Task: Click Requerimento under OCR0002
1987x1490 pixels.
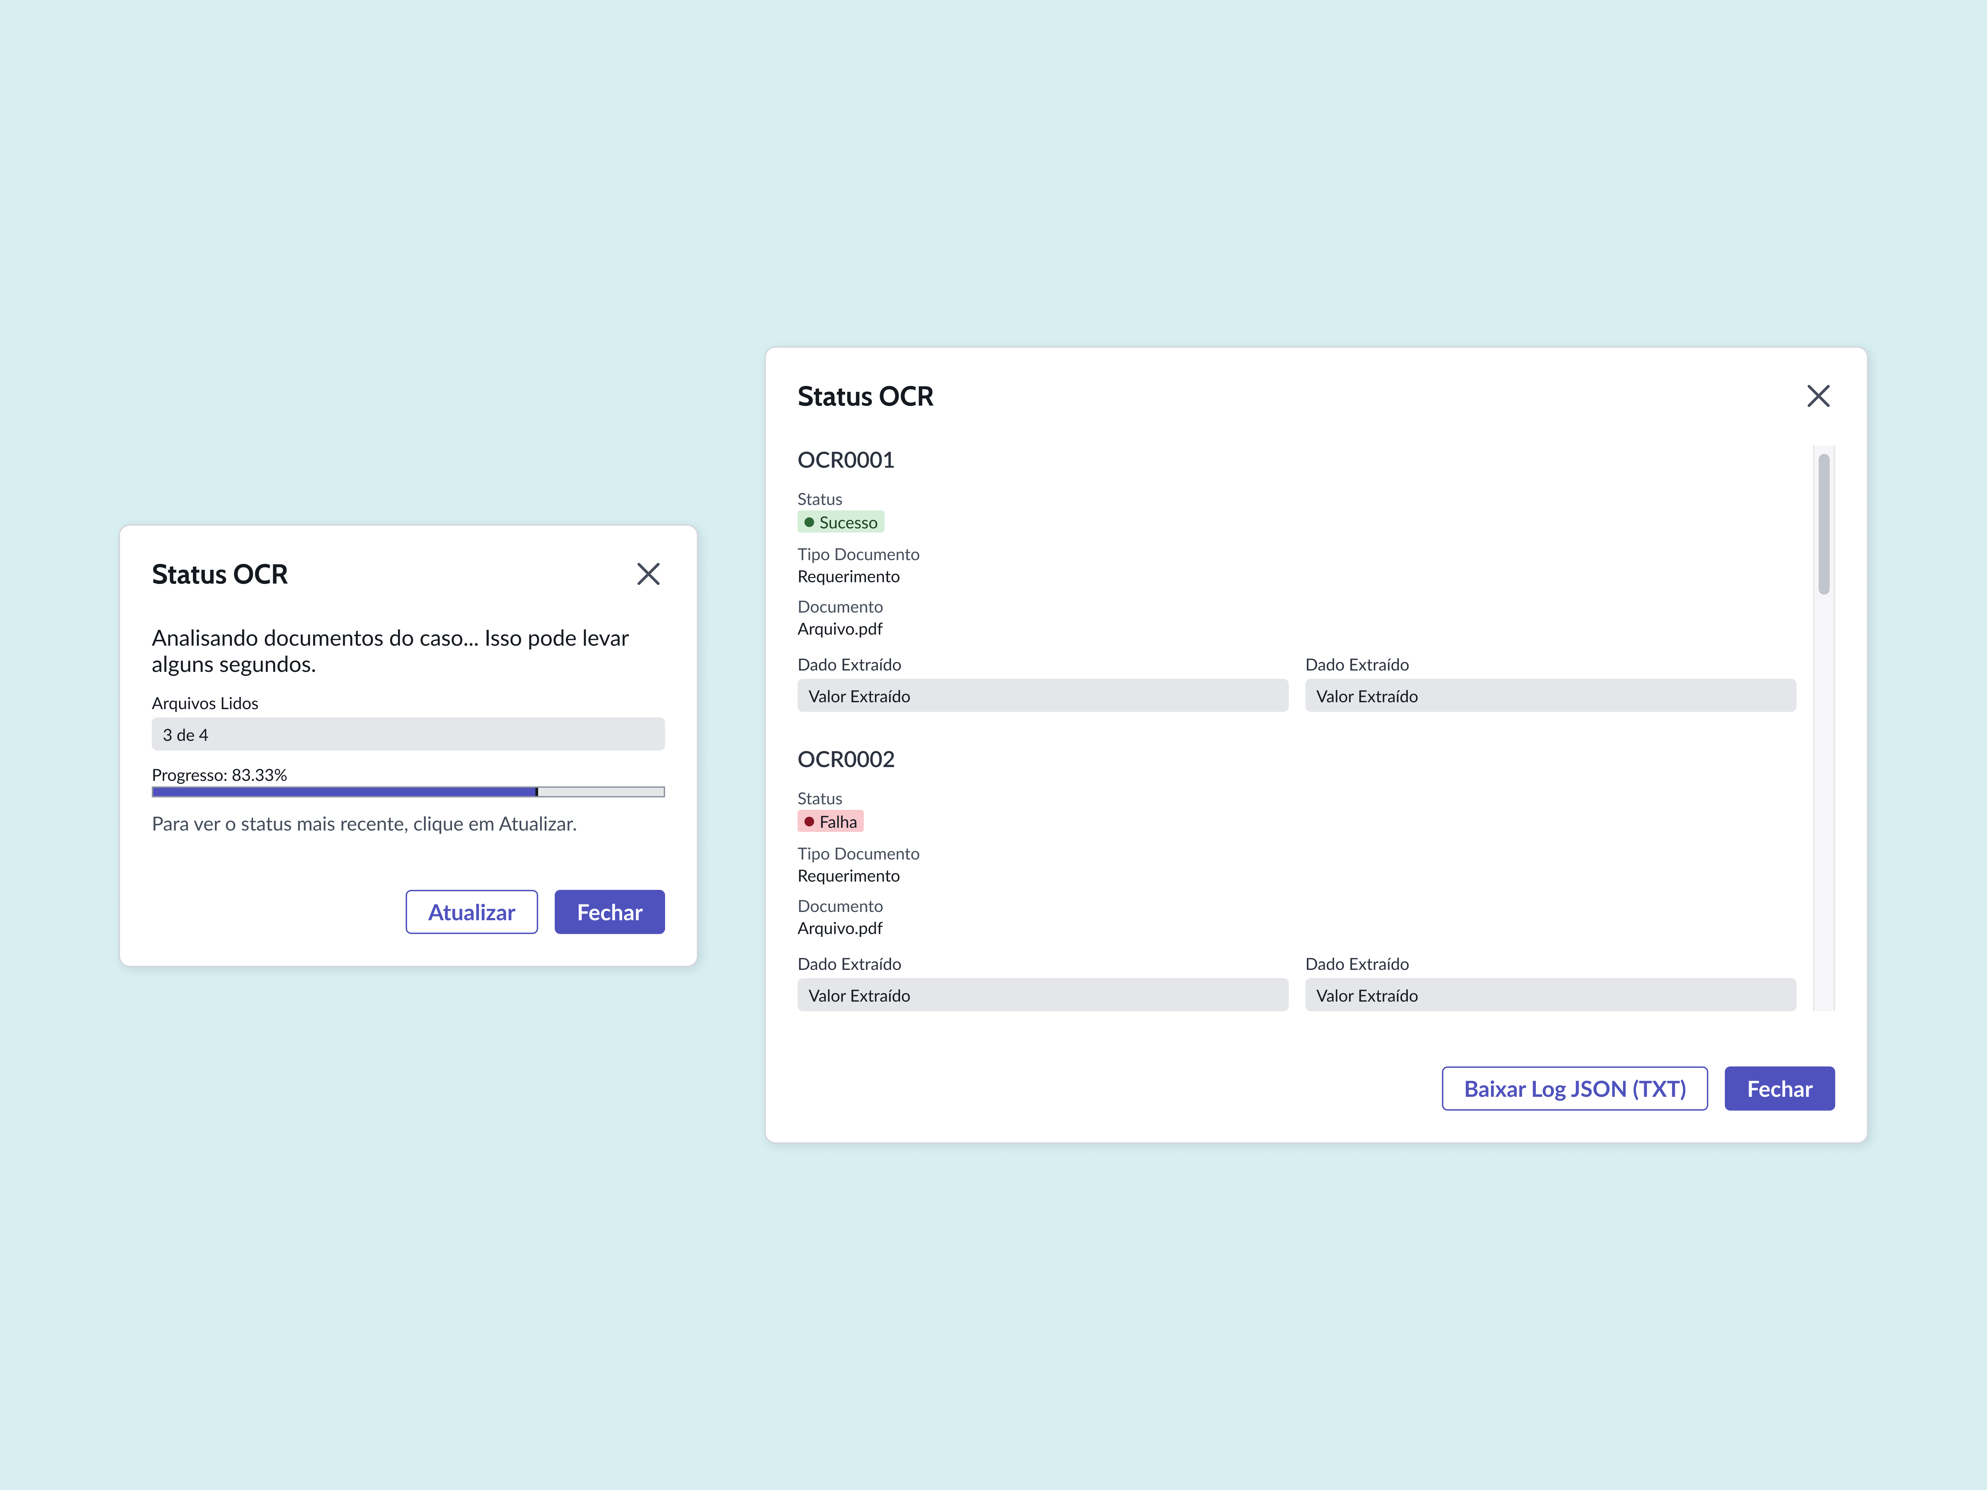Action: [x=849, y=876]
